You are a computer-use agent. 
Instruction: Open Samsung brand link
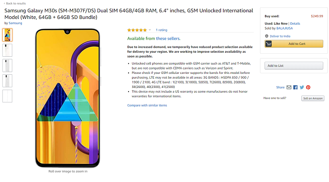pyautogui.click(x=15, y=23)
